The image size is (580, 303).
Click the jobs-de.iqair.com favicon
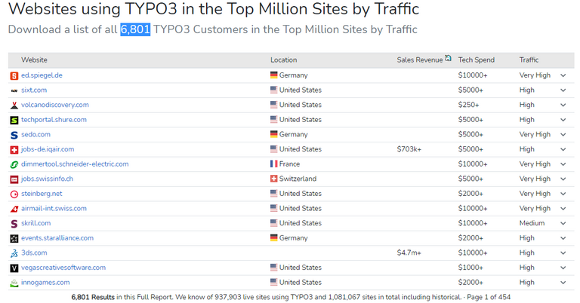click(x=14, y=150)
